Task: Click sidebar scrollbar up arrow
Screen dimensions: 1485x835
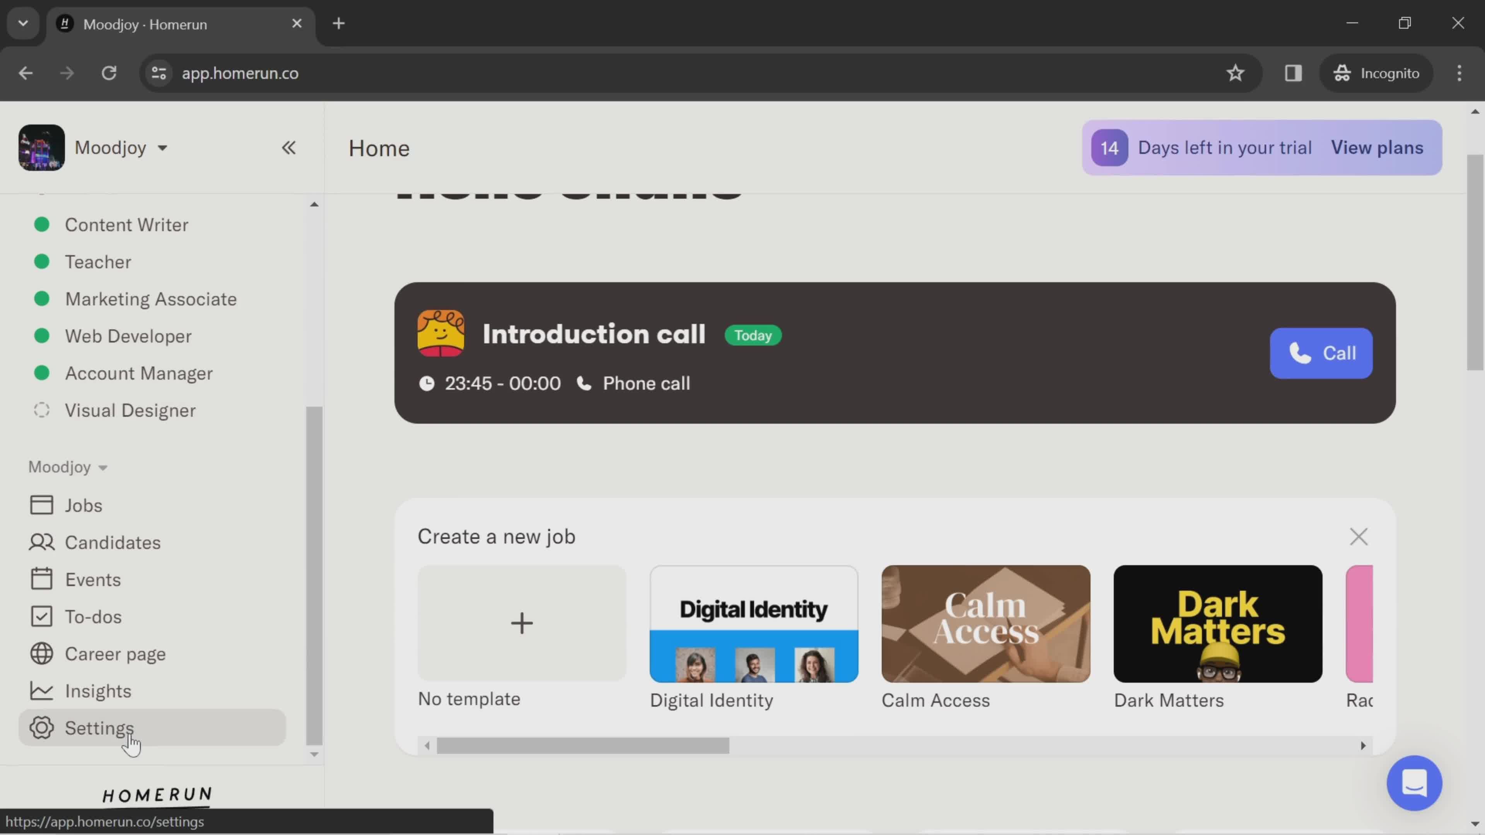Action: 314,204
